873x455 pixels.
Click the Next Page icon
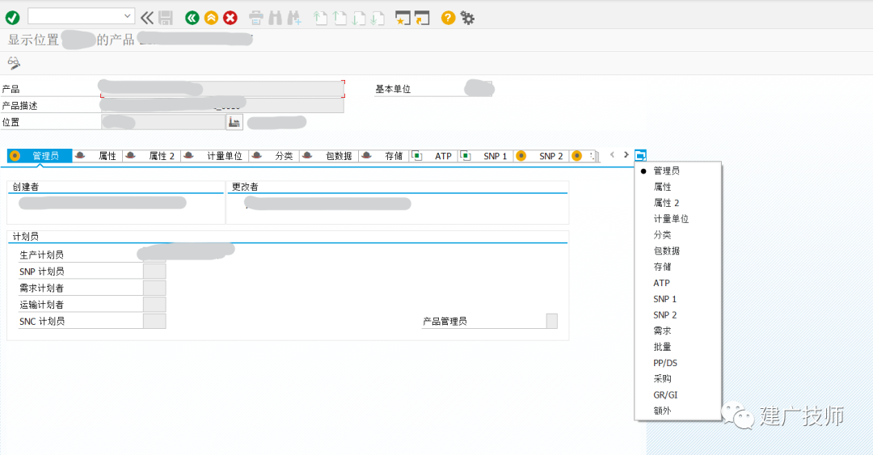[x=359, y=18]
